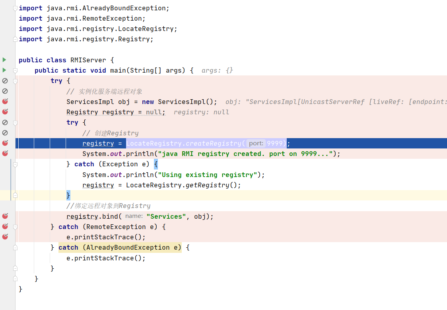Click the invalid breakpoint icon on outer try line
This screenshot has height=310, width=447.
coord(5,81)
